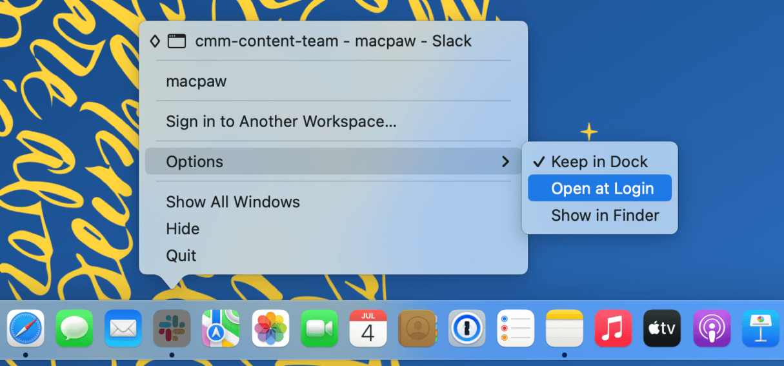
Task: Click Sign in to Another Workspace
Action: click(x=333, y=121)
